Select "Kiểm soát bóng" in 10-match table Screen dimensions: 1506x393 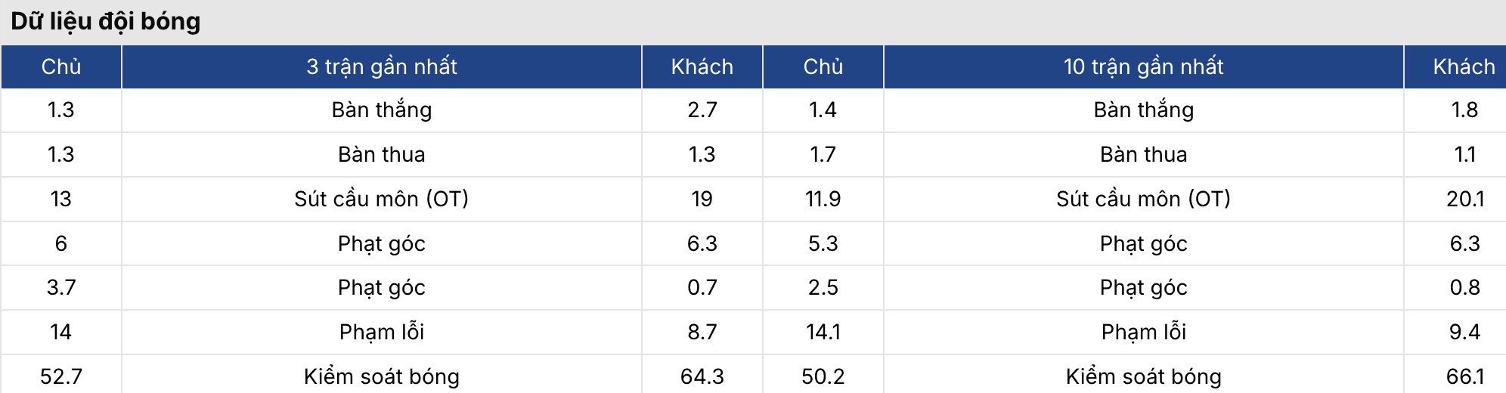(1143, 376)
